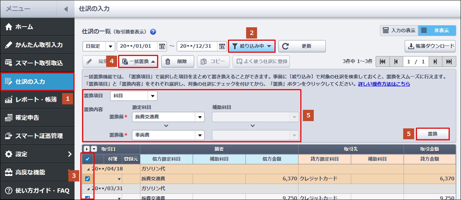
Task: Jump to first page of results
Action: tap(382, 62)
